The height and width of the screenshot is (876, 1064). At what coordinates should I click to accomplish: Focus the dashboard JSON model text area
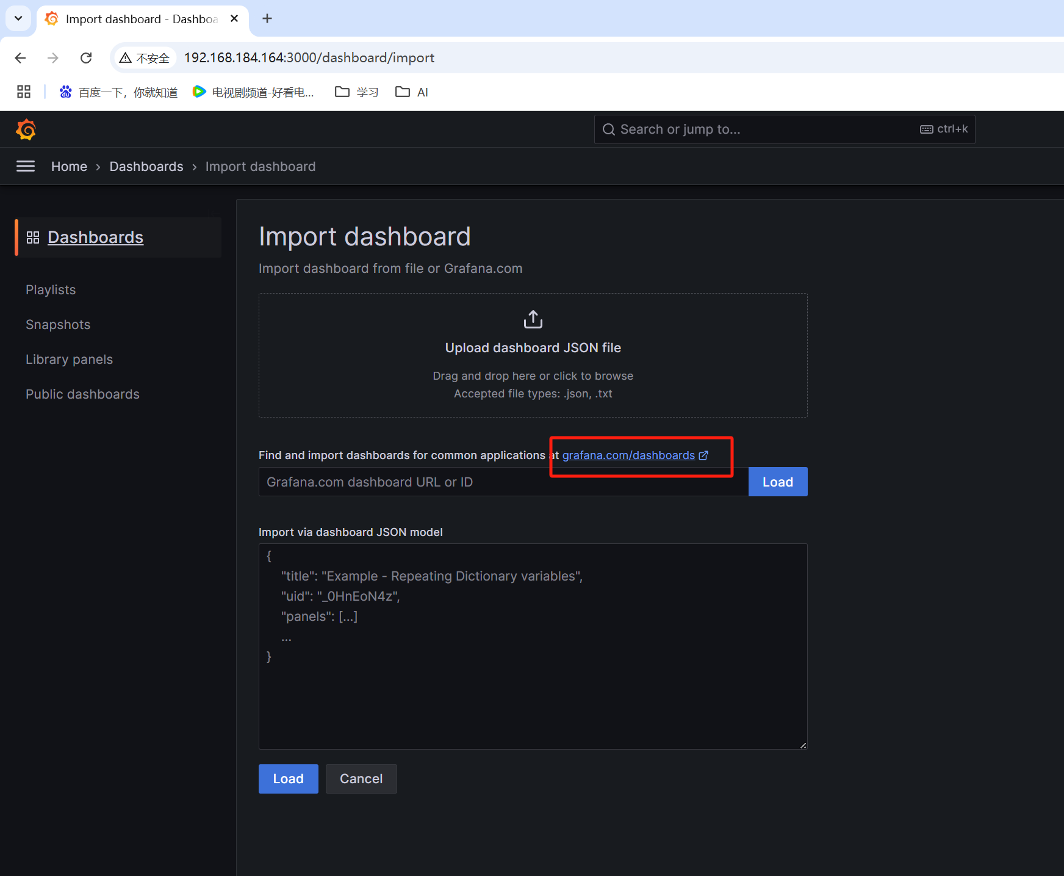coord(533,646)
